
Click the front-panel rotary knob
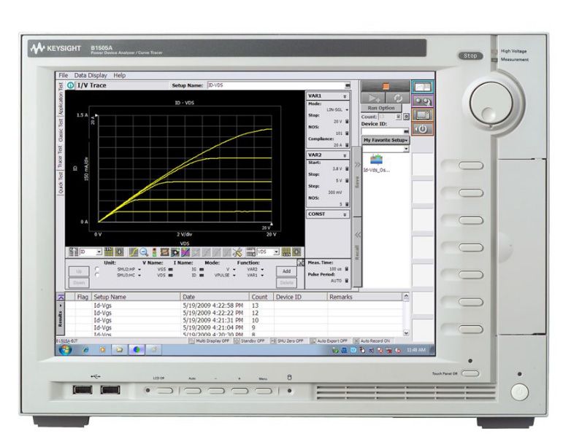click(x=491, y=102)
